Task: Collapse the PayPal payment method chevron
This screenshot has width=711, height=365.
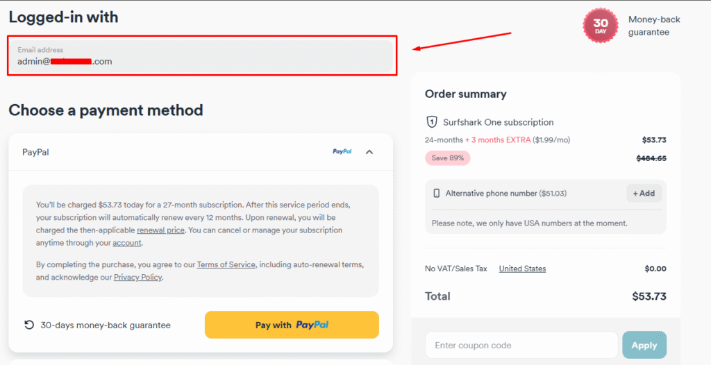Action: coord(369,151)
